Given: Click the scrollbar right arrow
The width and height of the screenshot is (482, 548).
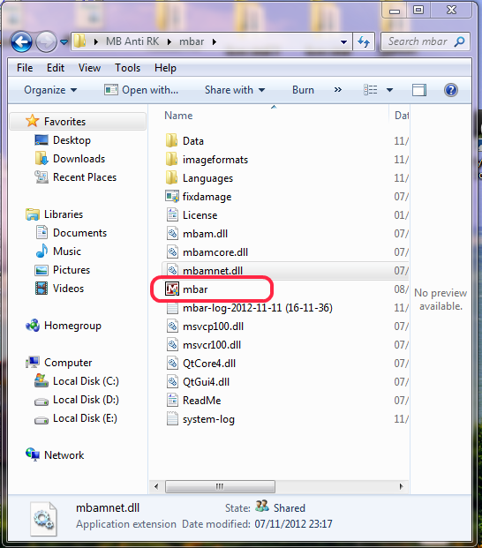Looking at the screenshot, I should [401, 486].
